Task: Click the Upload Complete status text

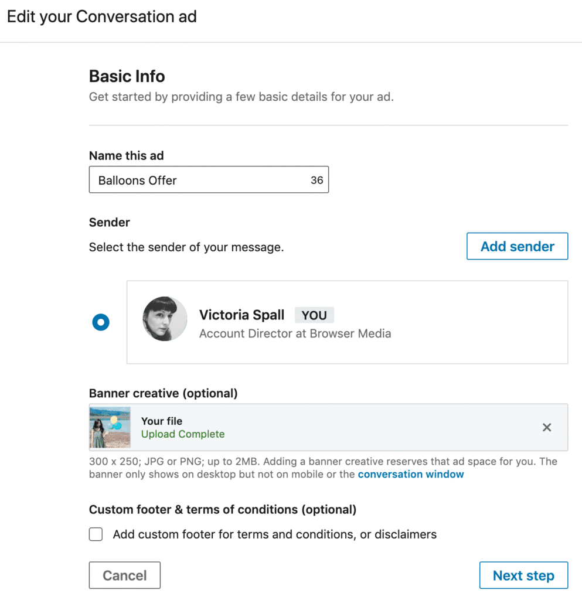Action: point(183,434)
